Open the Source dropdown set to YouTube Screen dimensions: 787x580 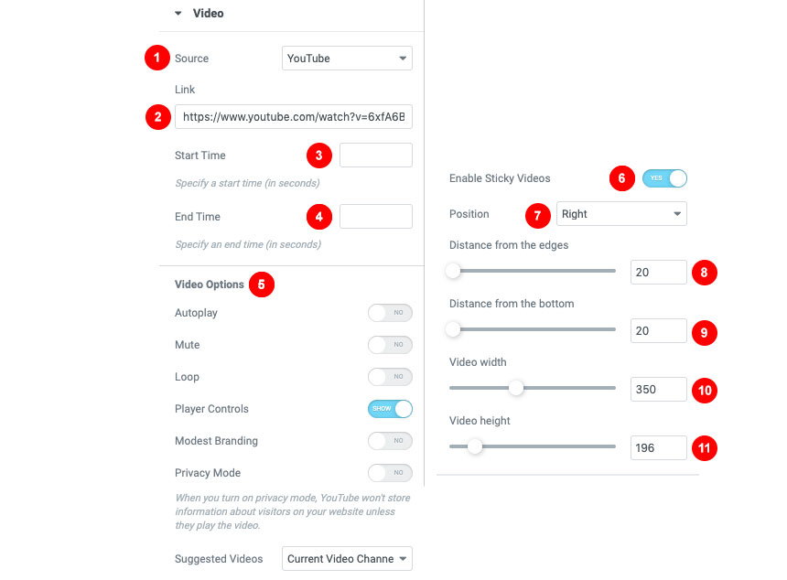click(347, 59)
